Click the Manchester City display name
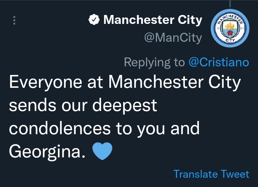258x187 pixels. [153, 20]
